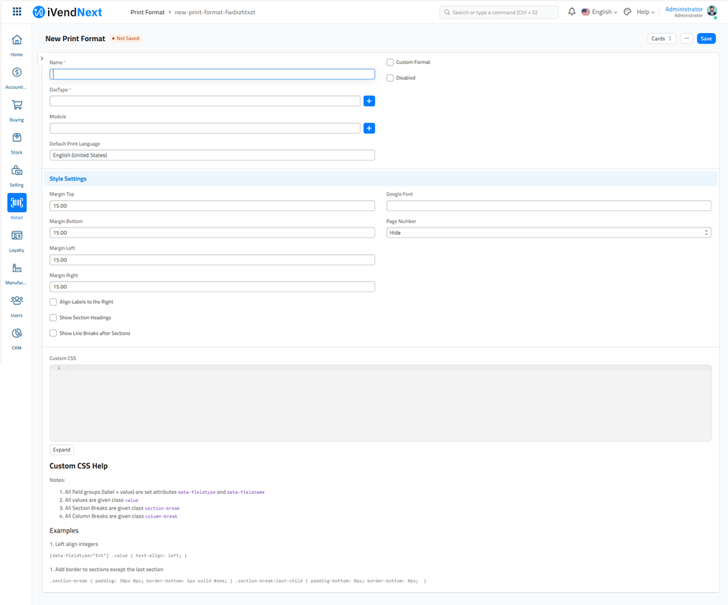Viewport: 728px width, 605px height.
Task: Open the Help menu
Action: 645,12
